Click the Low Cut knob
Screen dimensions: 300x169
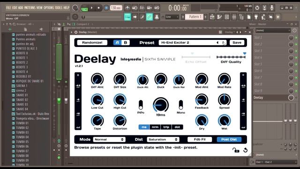click(97, 100)
